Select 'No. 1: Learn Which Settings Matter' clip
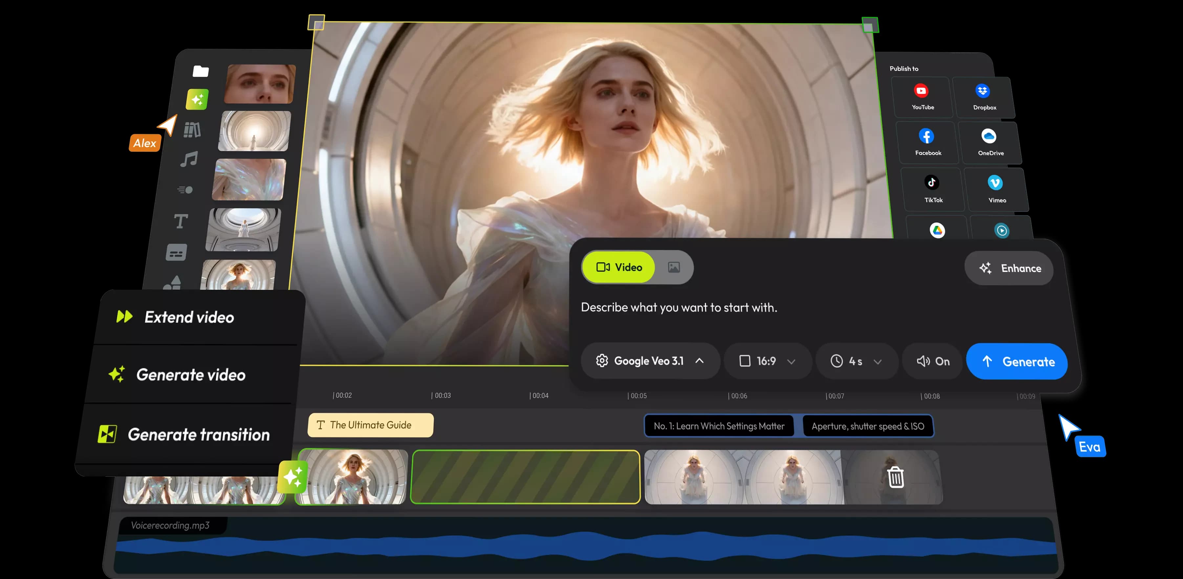This screenshot has width=1183, height=579. click(719, 426)
